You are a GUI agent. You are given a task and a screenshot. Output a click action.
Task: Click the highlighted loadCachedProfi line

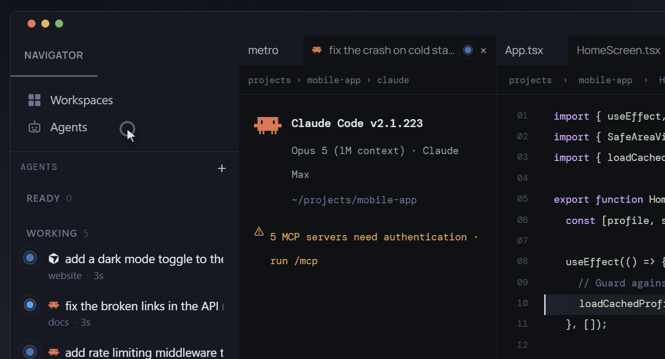point(605,304)
